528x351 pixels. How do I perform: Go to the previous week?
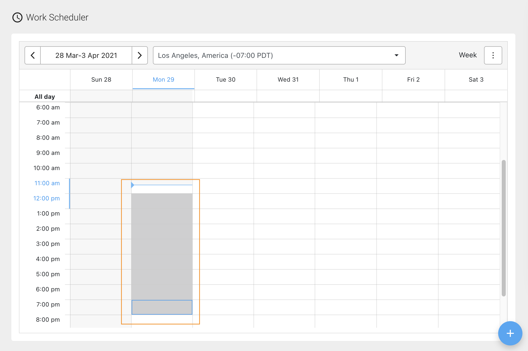click(33, 55)
